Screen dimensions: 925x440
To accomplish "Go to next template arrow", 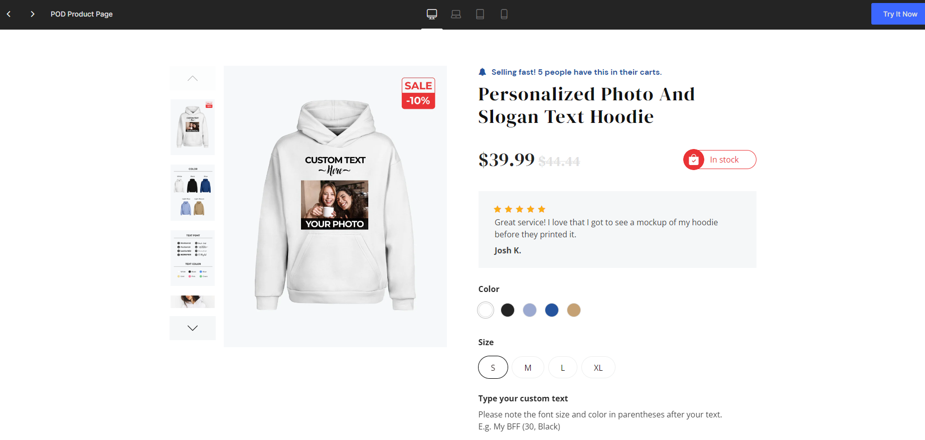I will click(33, 14).
